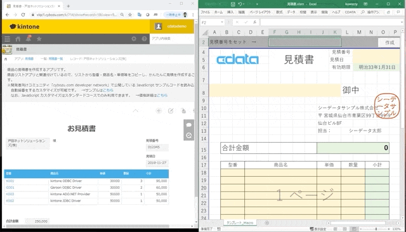Viewport: 406px width, 232px height.
Task: Open the record comments bubble icon
Action: (x=189, y=125)
